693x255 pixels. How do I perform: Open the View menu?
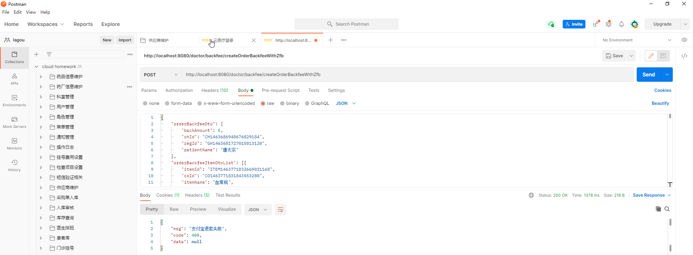[31, 12]
